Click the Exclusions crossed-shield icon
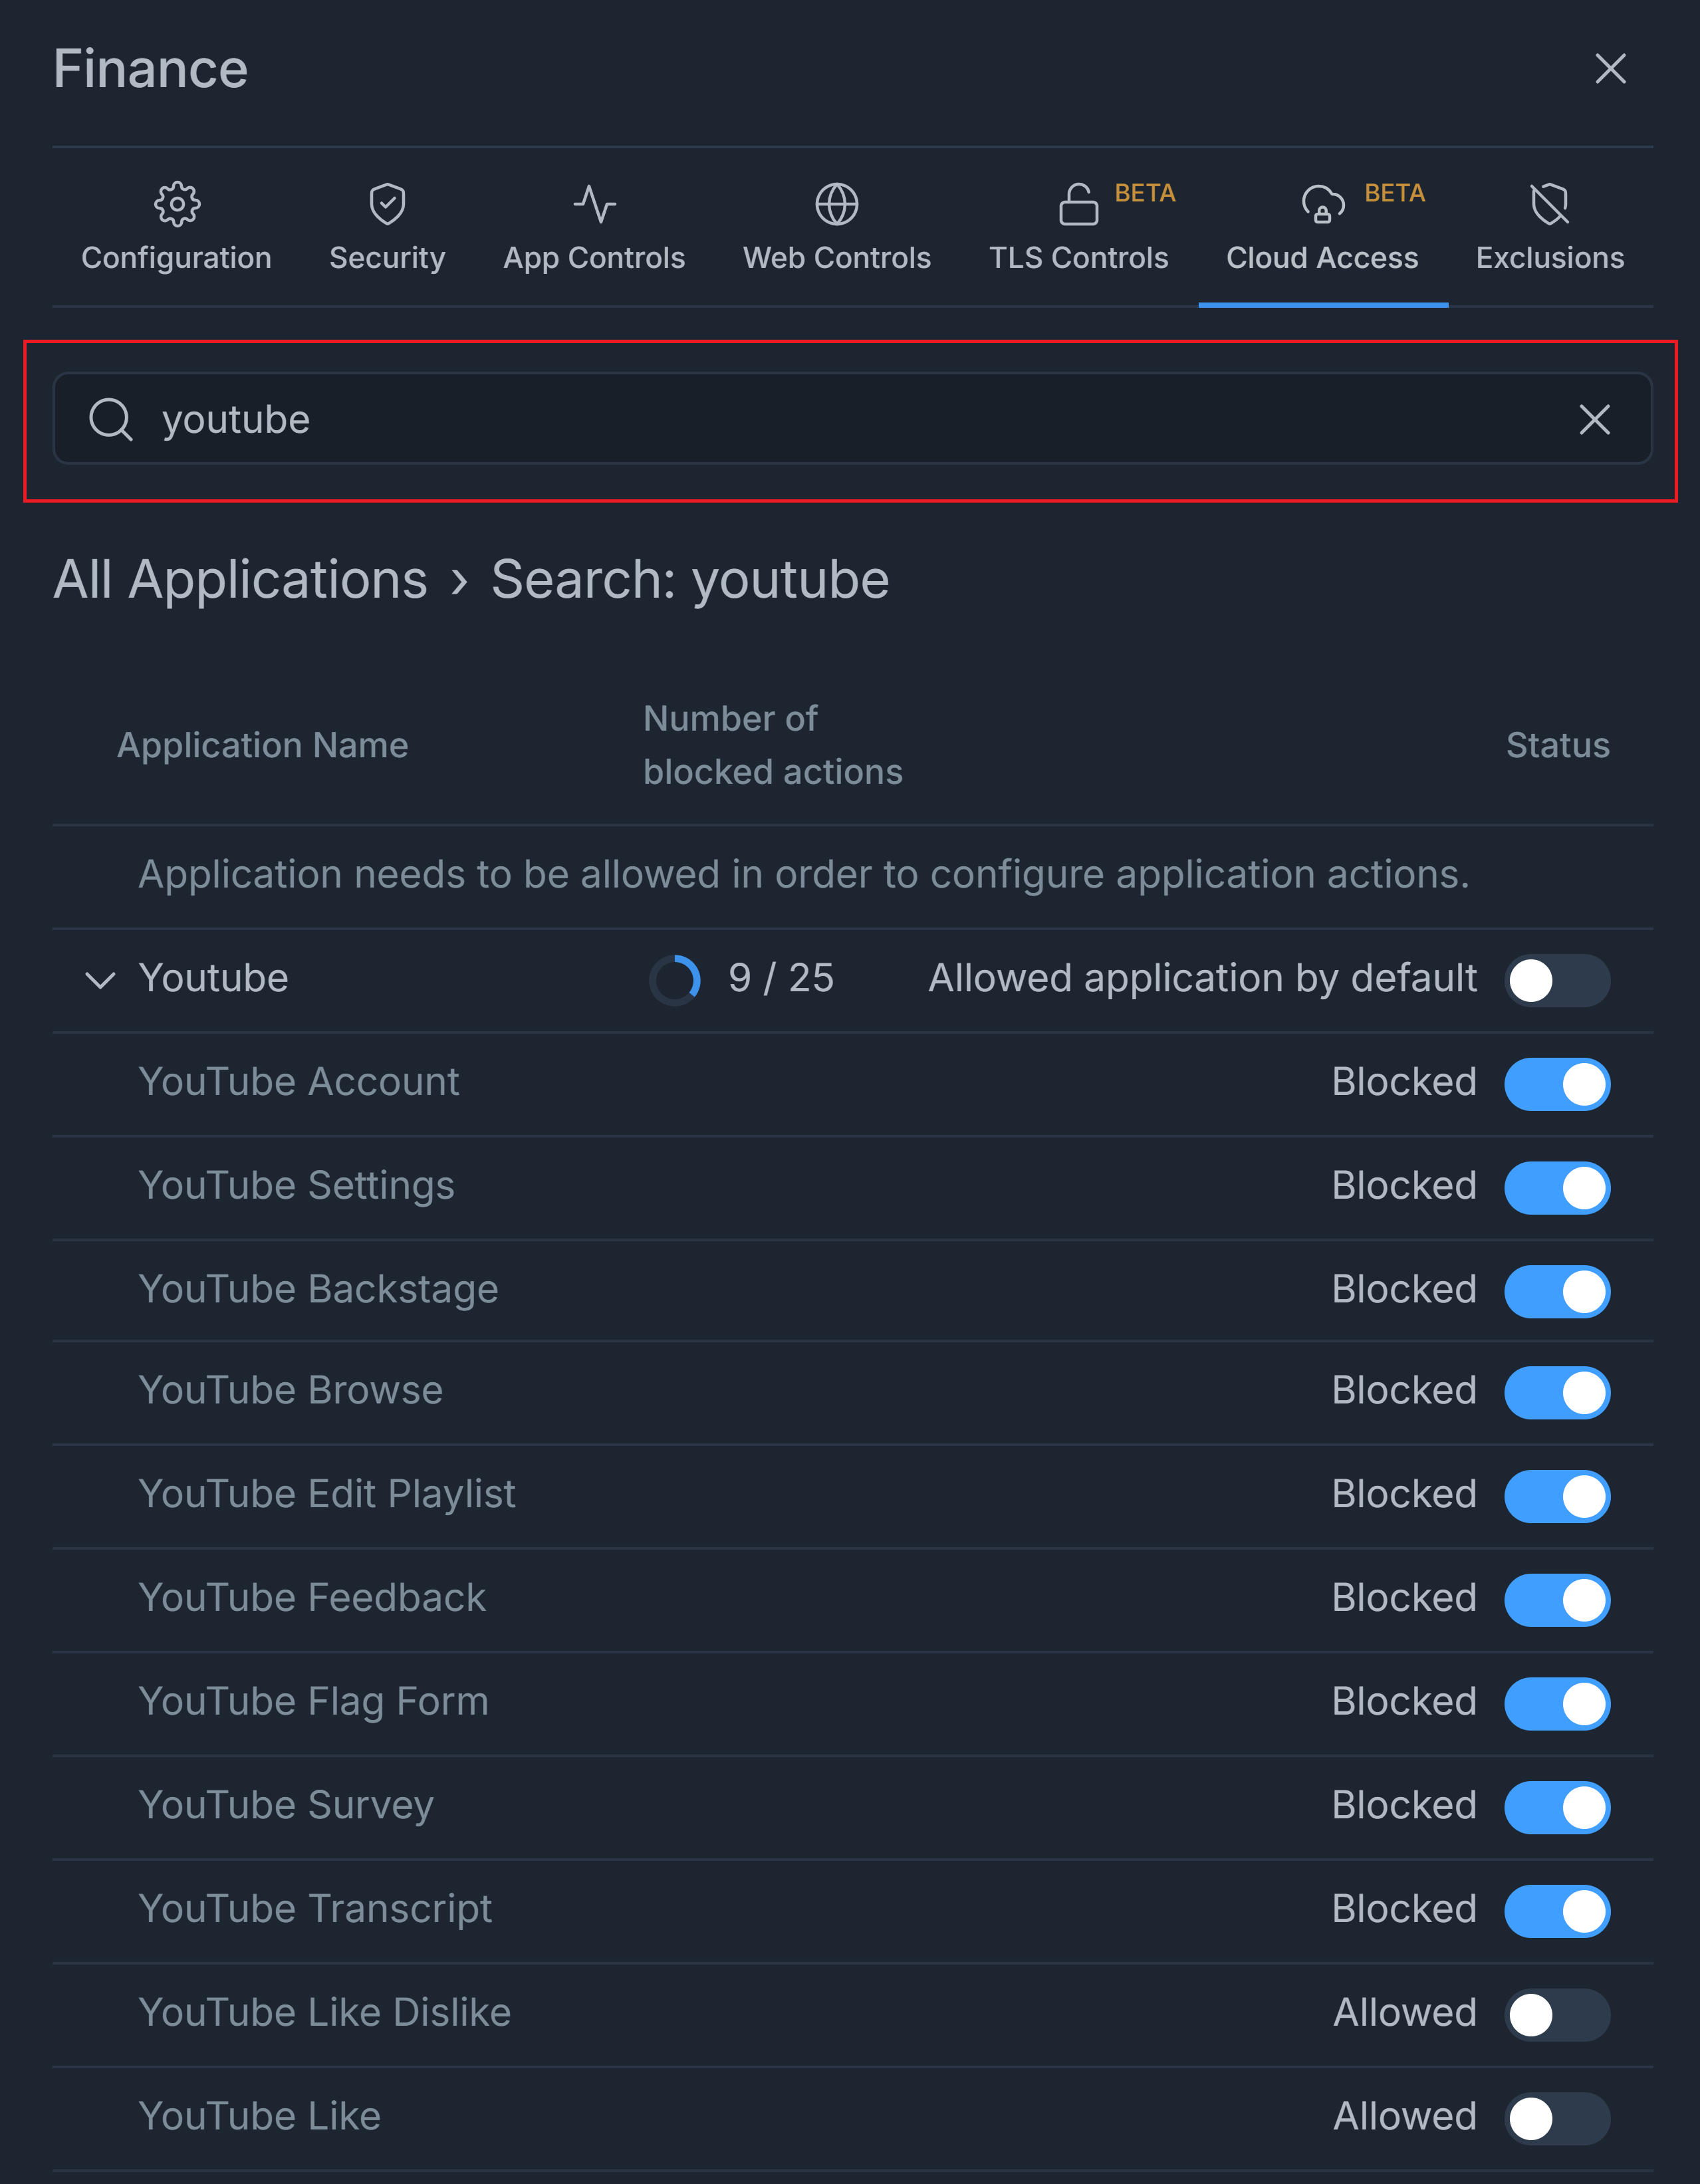 [x=1549, y=204]
